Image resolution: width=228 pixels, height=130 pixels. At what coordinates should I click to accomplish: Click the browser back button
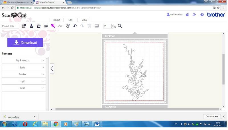(x=3, y=8)
